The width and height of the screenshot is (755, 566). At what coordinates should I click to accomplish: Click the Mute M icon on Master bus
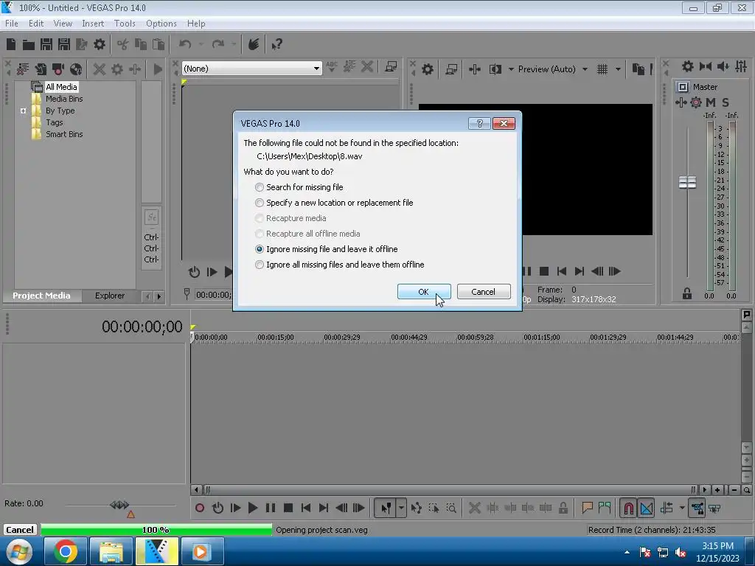tap(711, 102)
